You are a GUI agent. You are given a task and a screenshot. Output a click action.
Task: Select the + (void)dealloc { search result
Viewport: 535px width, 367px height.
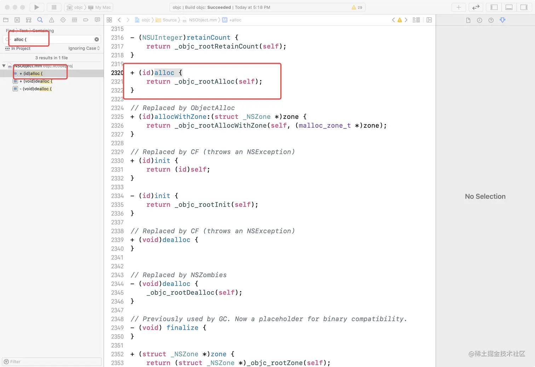pyautogui.click(x=52, y=81)
